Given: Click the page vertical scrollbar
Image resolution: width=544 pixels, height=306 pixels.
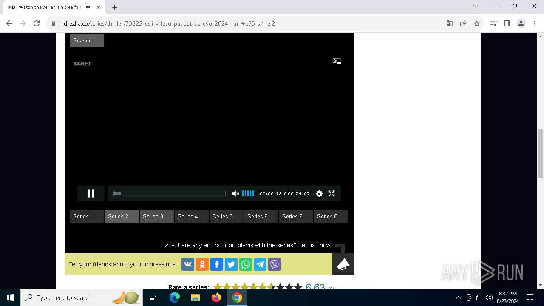Looking at the screenshot, I should (x=541, y=154).
